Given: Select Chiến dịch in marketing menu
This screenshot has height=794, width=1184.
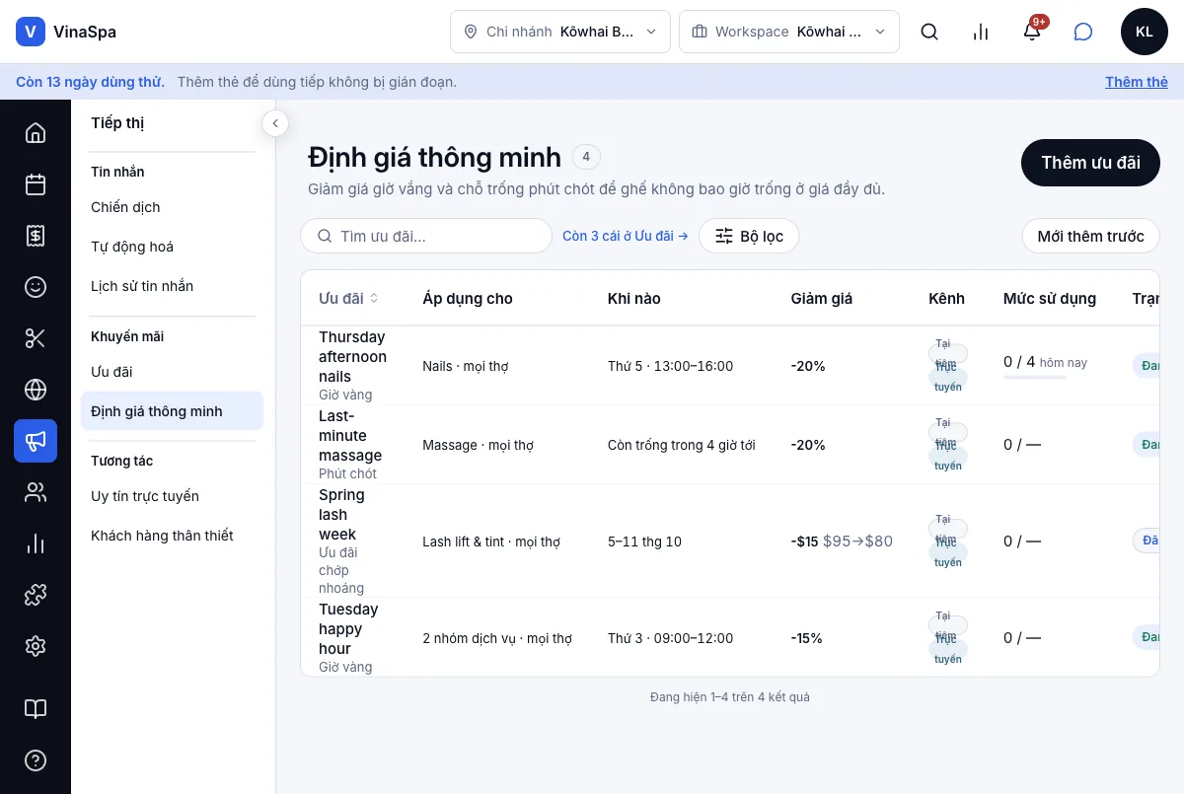Looking at the screenshot, I should click(x=125, y=207).
